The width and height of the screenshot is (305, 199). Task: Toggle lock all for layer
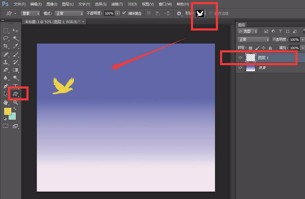coord(270,48)
